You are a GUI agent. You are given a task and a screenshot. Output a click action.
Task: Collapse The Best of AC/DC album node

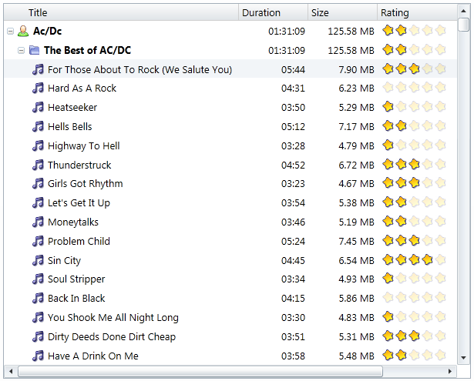(22, 51)
